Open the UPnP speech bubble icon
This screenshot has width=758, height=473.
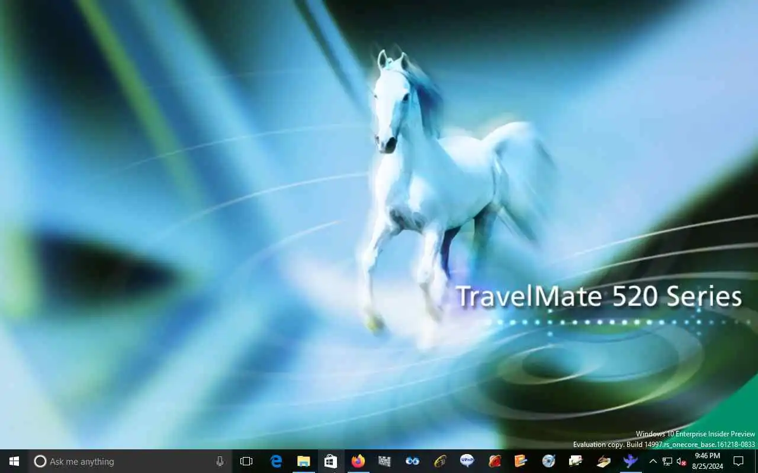(x=467, y=461)
